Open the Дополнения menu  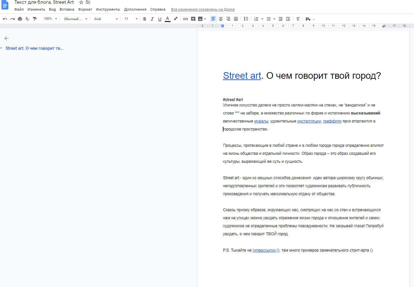click(135, 9)
